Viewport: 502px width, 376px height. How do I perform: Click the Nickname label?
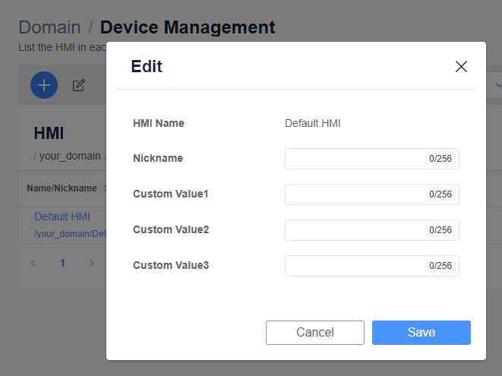point(158,158)
